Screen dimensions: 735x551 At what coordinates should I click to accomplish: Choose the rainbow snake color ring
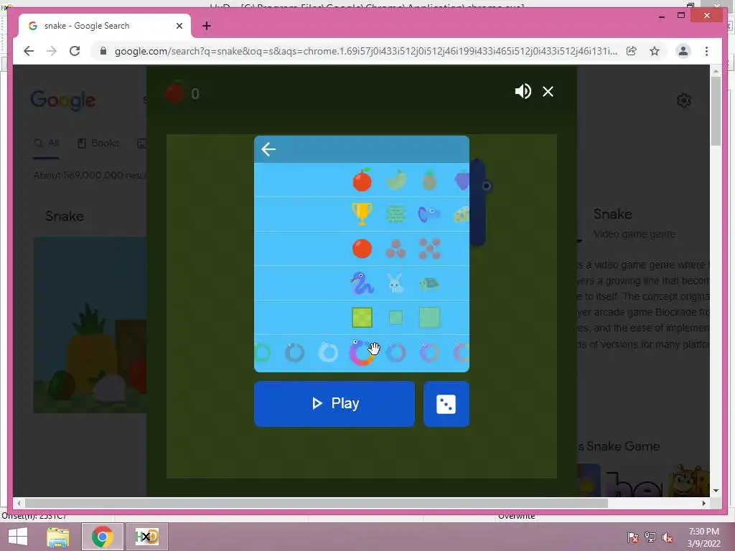[x=362, y=353]
